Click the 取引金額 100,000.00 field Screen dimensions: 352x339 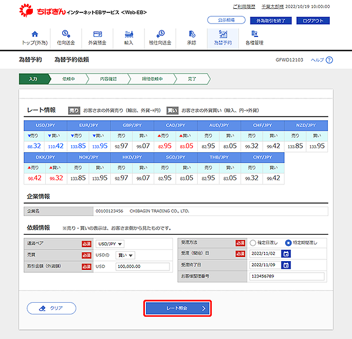pyautogui.click(x=143, y=266)
